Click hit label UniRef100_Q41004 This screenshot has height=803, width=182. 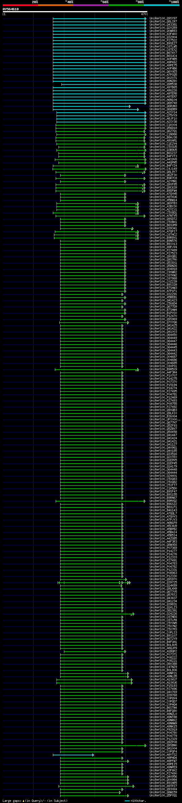tap(163, 748)
